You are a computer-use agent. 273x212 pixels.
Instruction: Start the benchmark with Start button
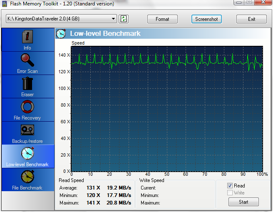point(243,202)
